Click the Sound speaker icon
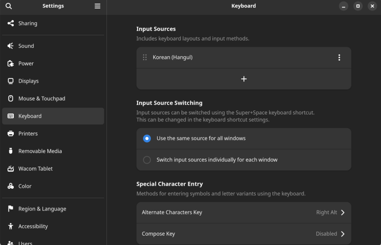 point(10,46)
